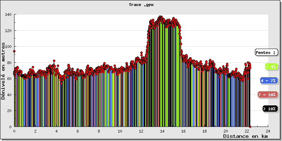Viewport: 282px width, 141px height.
Task: Click the 14 tick label on the distance axis
Action: coord(162,131)
